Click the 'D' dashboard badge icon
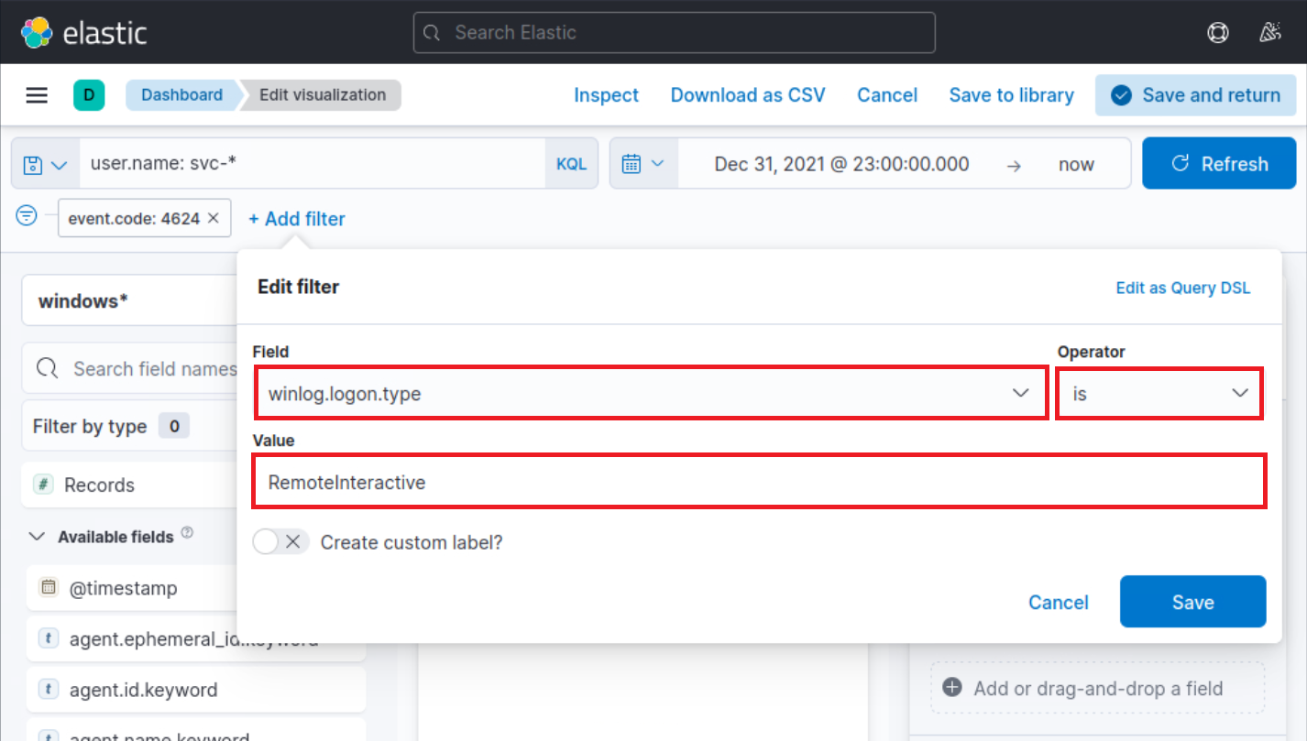 [x=88, y=94]
